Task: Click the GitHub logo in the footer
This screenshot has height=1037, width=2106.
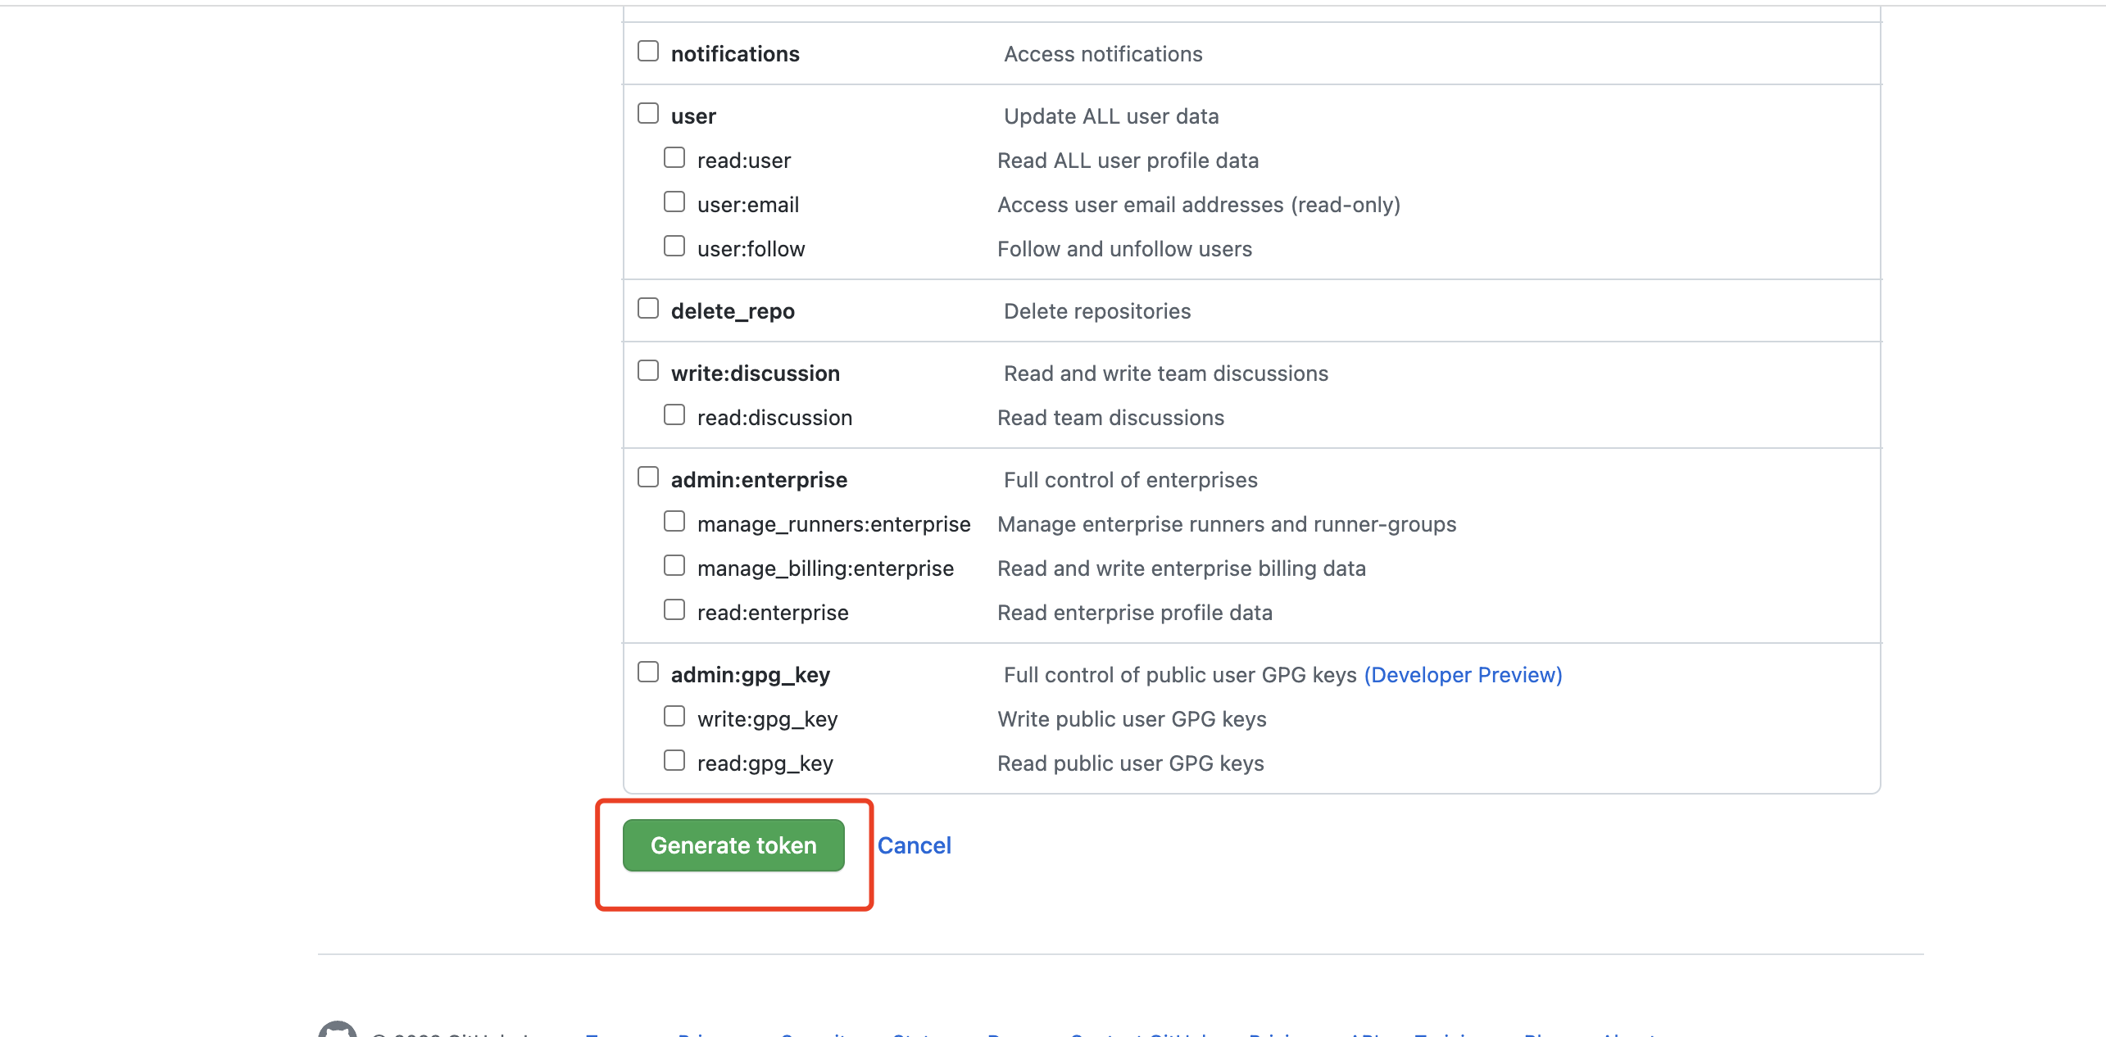Action: pos(337,1029)
